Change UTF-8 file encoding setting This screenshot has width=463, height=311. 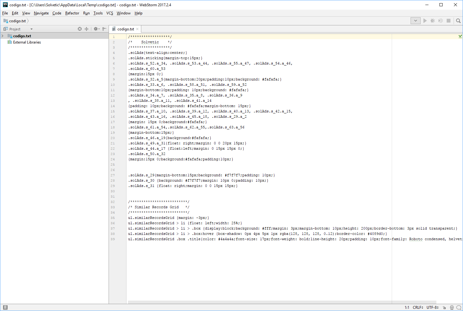(x=433, y=308)
